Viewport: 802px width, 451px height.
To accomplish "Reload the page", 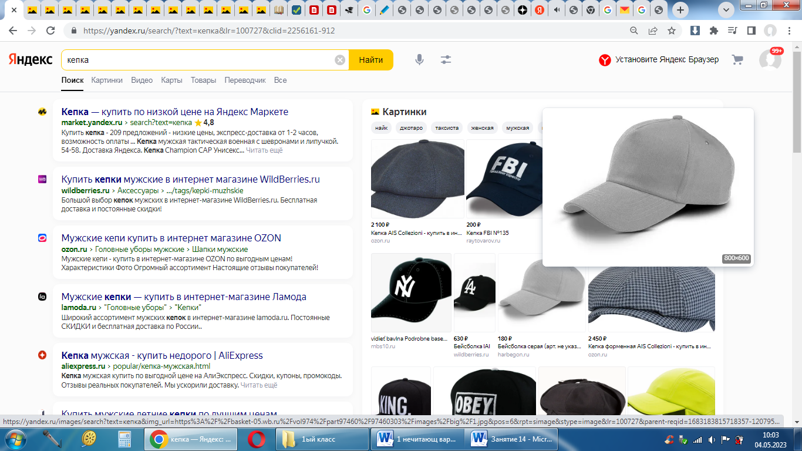I will click(x=50, y=31).
